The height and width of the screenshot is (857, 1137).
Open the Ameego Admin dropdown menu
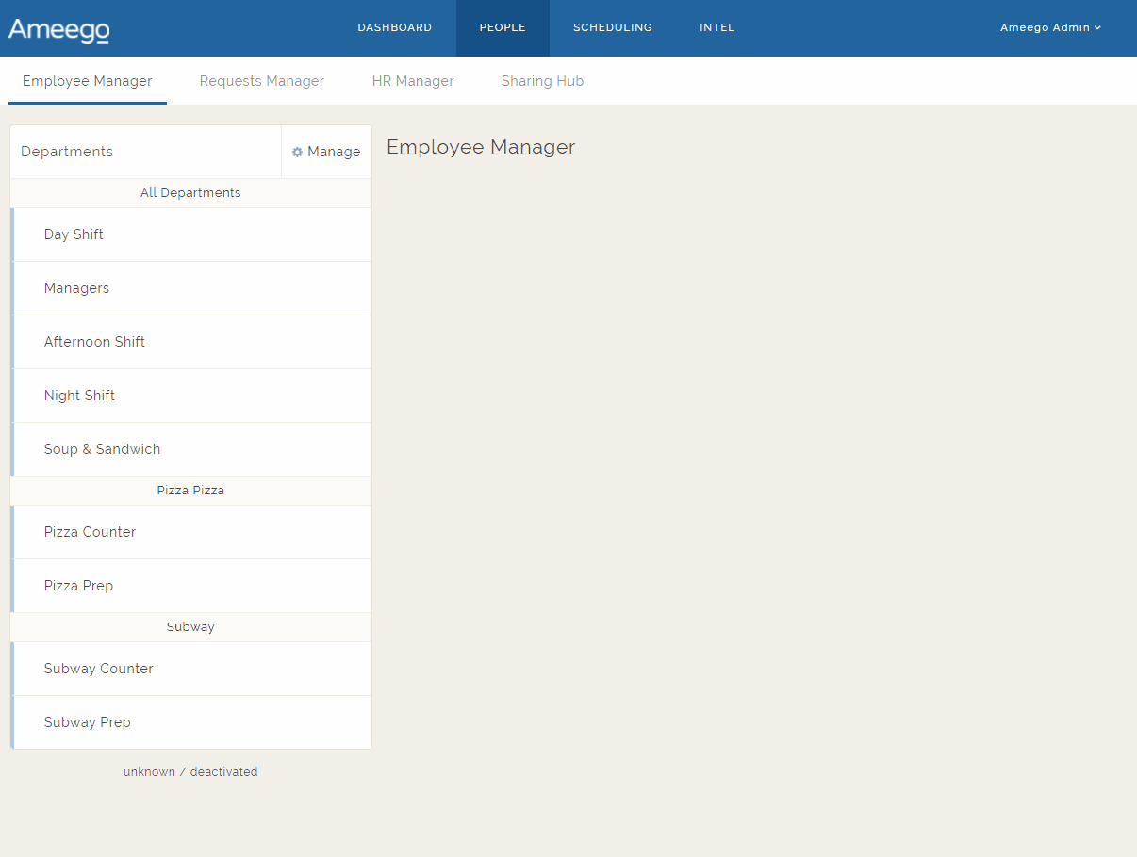[x=1050, y=28]
